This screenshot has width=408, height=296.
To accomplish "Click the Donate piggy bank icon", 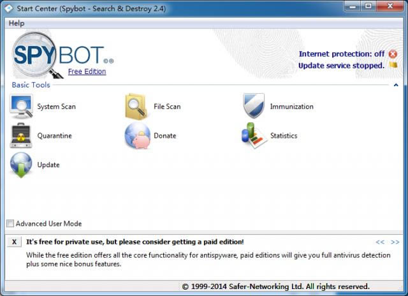I will pyautogui.click(x=138, y=135).
